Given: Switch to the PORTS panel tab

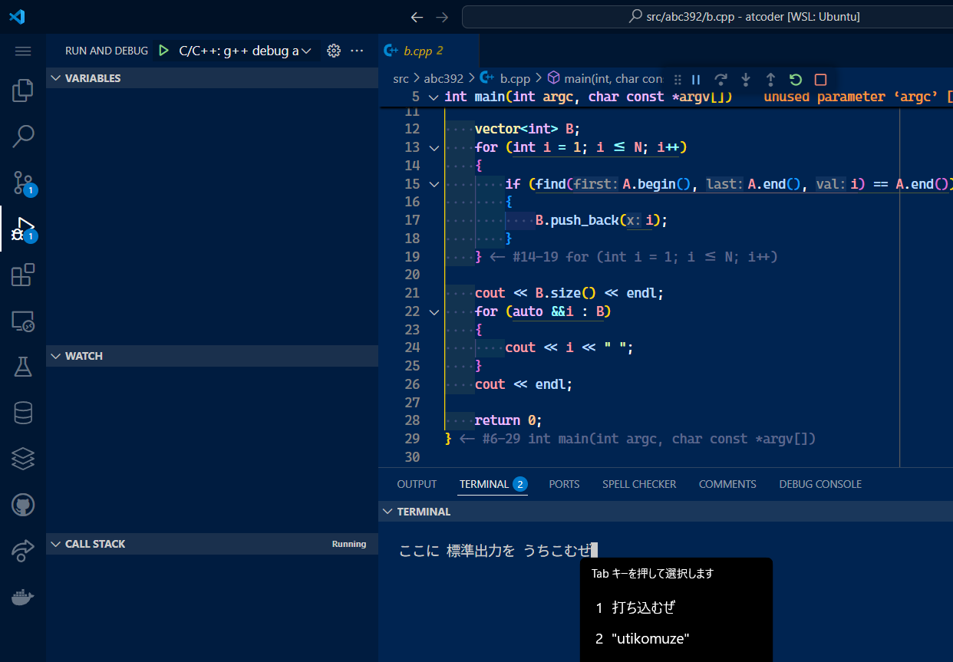Looking at the screenshot, I should click(x=564, y=484).
